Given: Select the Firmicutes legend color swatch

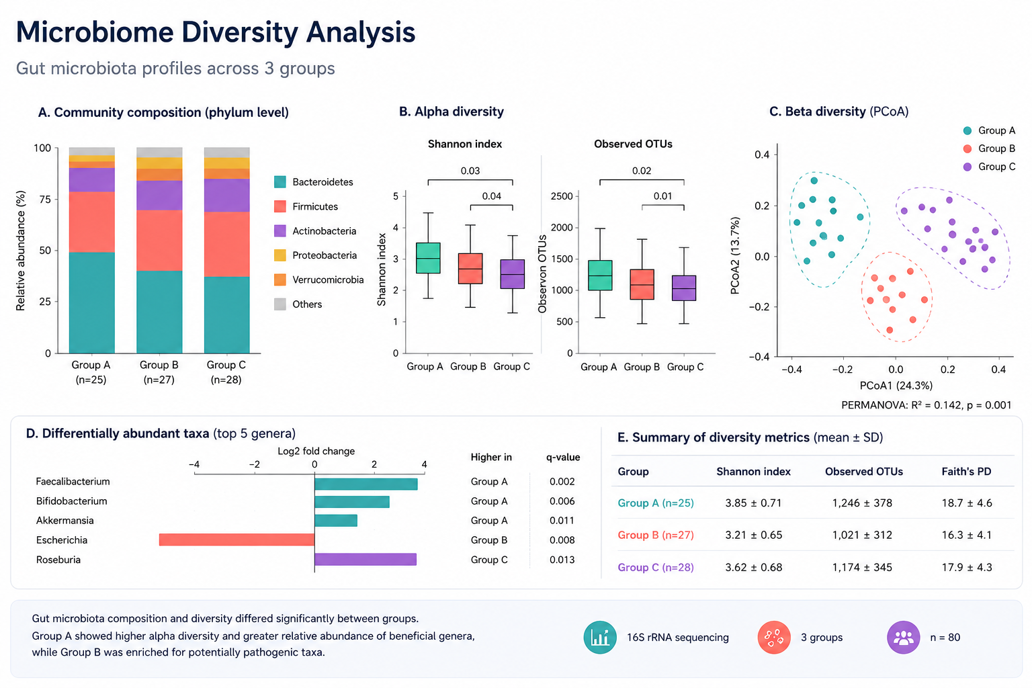Looking at the screenshot, I should pyautogui.click(x=280, y=206).
